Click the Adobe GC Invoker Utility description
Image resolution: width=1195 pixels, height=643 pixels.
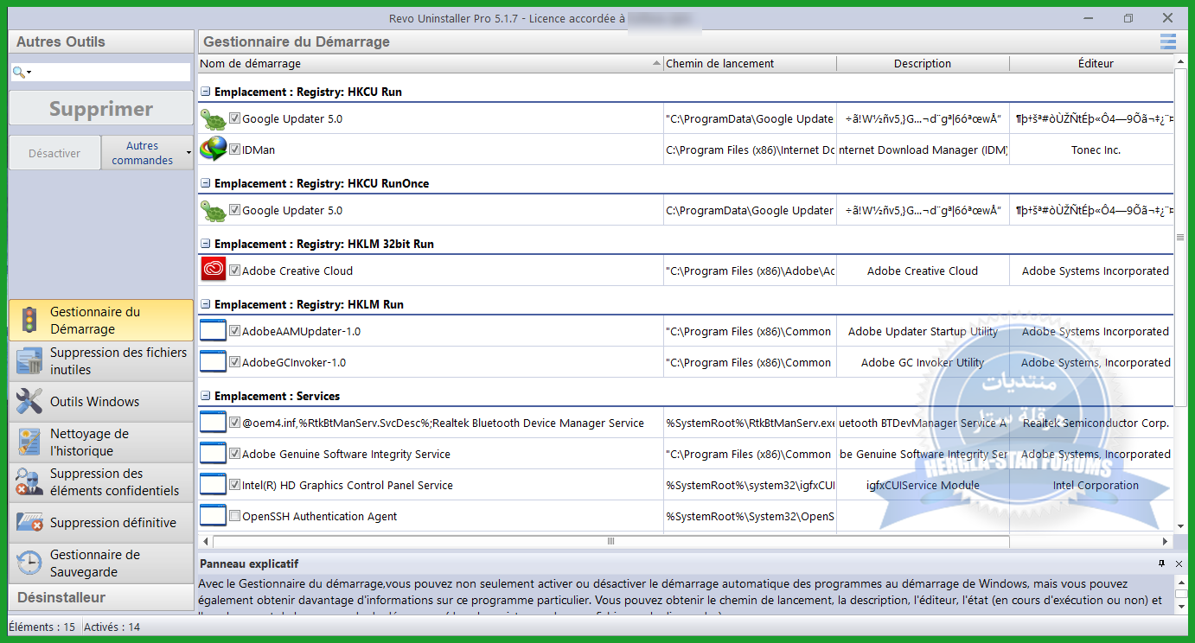(923, 363)
